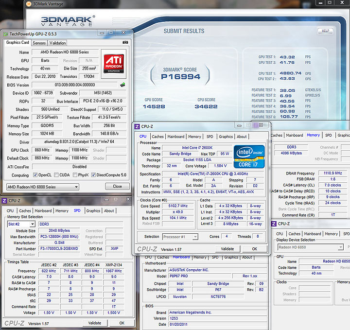The width and height of the screenshot is (350, 330).
Task: Open the Caches tab in the CPU window
Action: click(158, 137)
